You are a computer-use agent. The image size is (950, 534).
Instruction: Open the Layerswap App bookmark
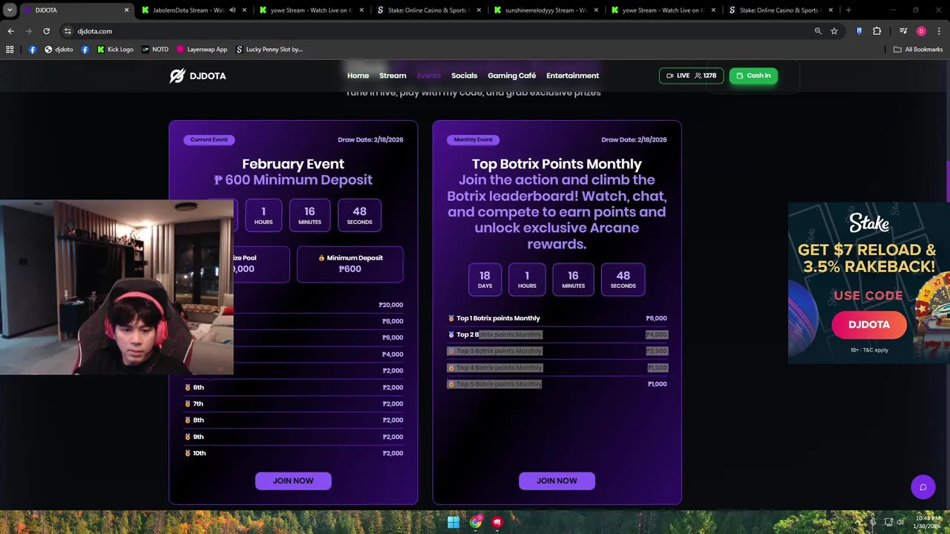tap(202, 50)
